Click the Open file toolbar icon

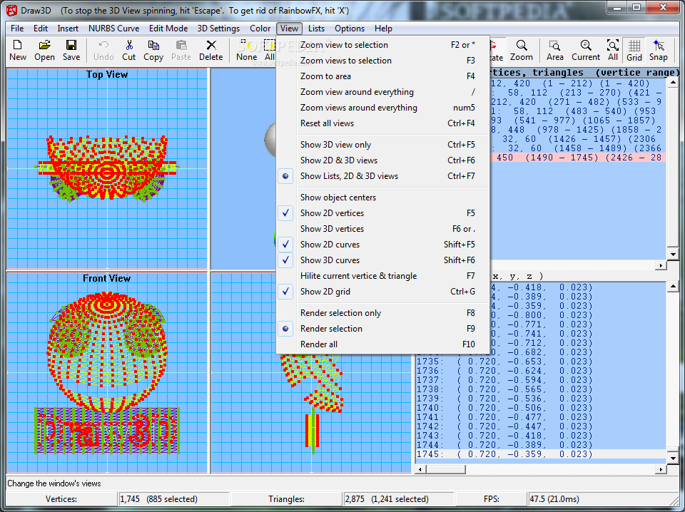44,50
